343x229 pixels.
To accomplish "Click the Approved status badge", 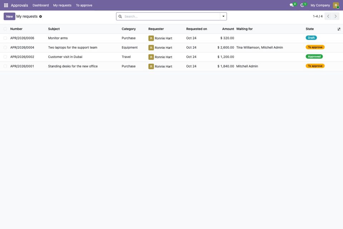I will tap(314, 57).
